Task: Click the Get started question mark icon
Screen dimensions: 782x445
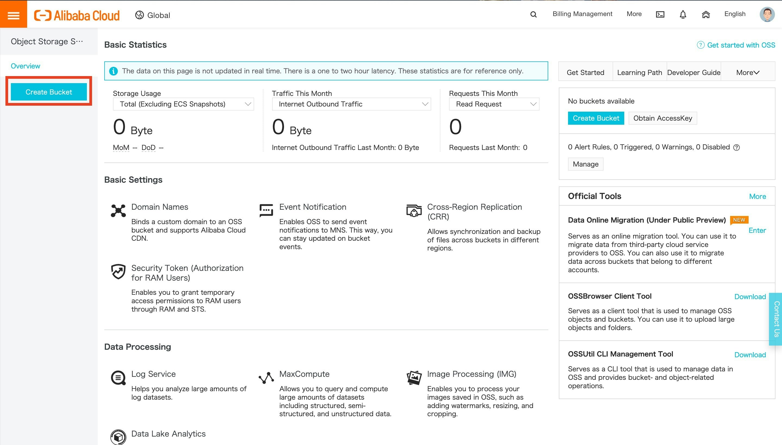Action: pyautogui.click(x=701, y=45)
